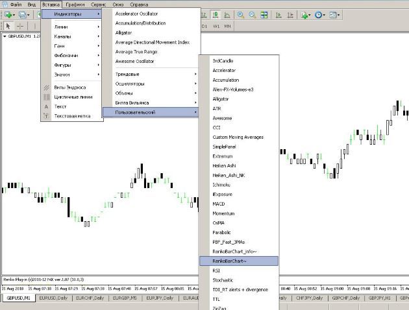The width and height of the screenshot is (409, 310).
Task: Click the new chart toolbar icon
Action: point(8,14)
